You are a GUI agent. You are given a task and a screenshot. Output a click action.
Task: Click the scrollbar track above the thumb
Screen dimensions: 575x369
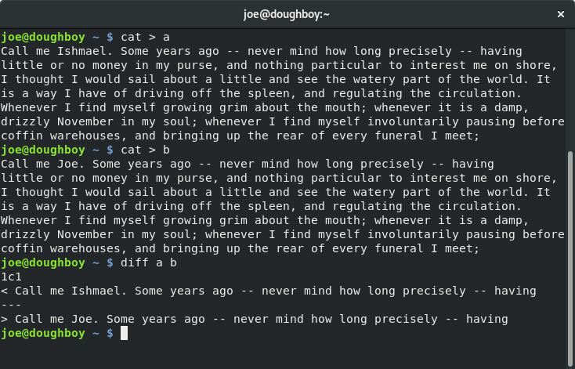click(570, 90)
